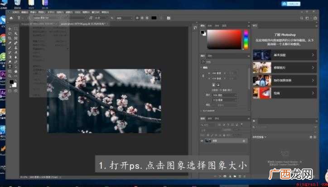Viewport: 328px width, 187px height.
Task: Switch to the Swatches tab
Action: coord(210,26)
